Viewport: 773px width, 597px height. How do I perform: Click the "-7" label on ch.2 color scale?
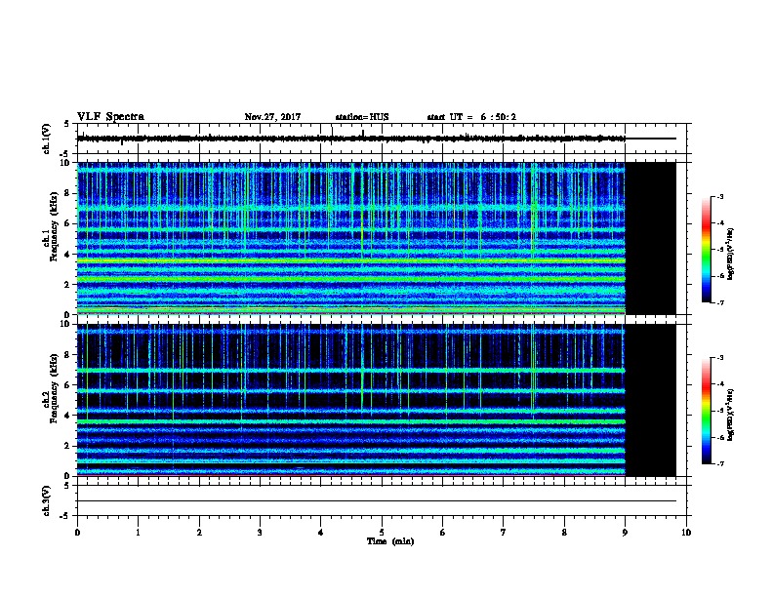[x=719, y=463]
